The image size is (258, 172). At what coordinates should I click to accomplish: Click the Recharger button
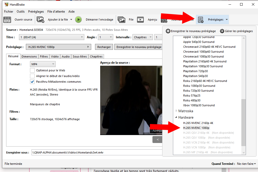pyautogui.click(x=104, y=47)
